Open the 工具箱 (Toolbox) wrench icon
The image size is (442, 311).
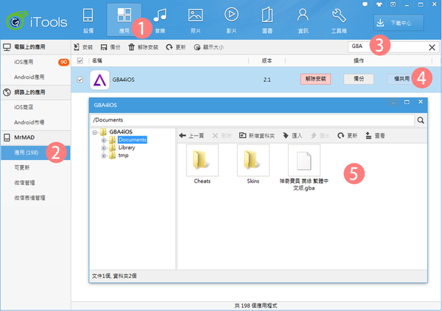(340, 18)
